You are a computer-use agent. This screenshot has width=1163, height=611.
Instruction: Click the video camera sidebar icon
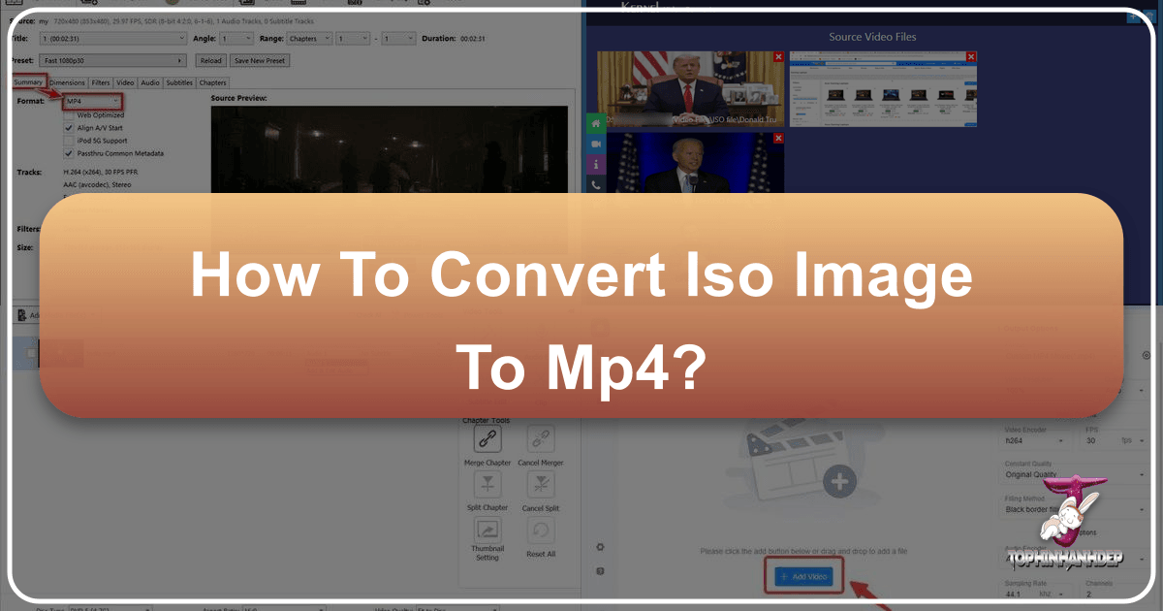[x=595, y=144]
